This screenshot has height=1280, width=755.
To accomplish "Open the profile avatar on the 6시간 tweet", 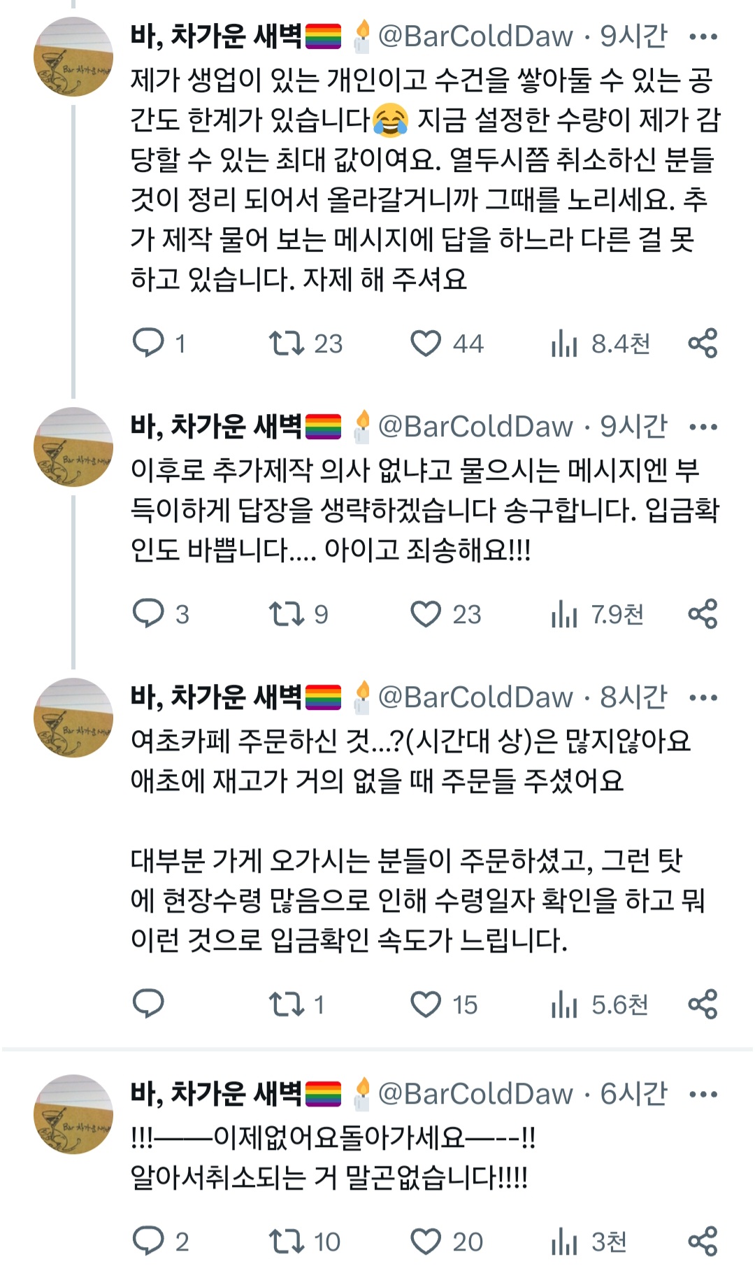I will pos(73,1114).
